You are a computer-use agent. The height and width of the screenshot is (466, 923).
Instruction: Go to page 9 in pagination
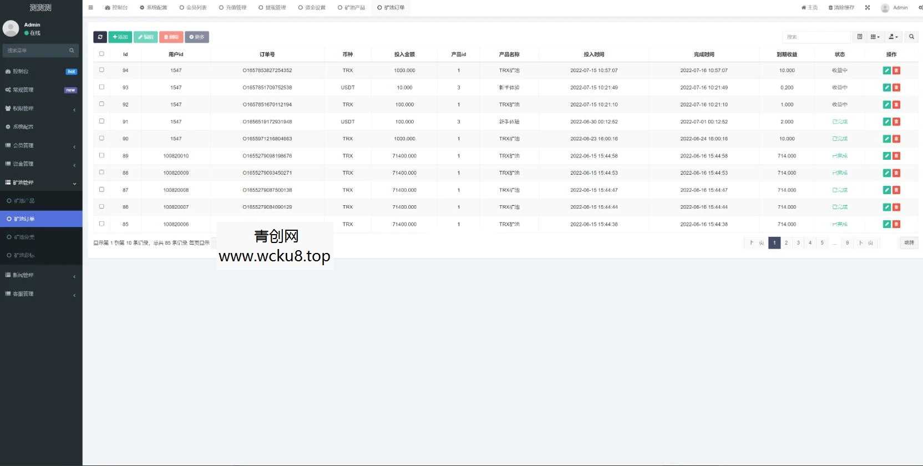[x=847, y=243]
